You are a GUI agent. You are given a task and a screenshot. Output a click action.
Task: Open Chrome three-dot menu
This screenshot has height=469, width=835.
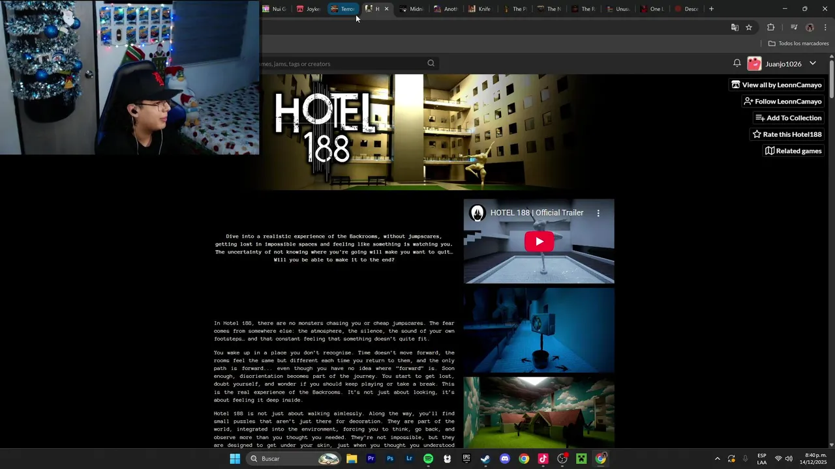coord(825,27)
